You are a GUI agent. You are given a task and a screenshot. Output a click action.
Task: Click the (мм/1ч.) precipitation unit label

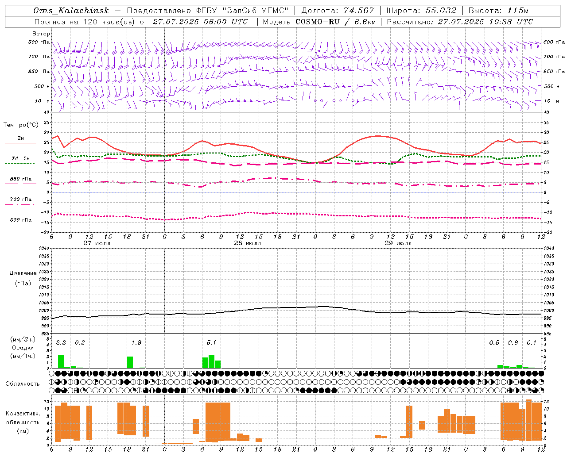pos(23,356)
